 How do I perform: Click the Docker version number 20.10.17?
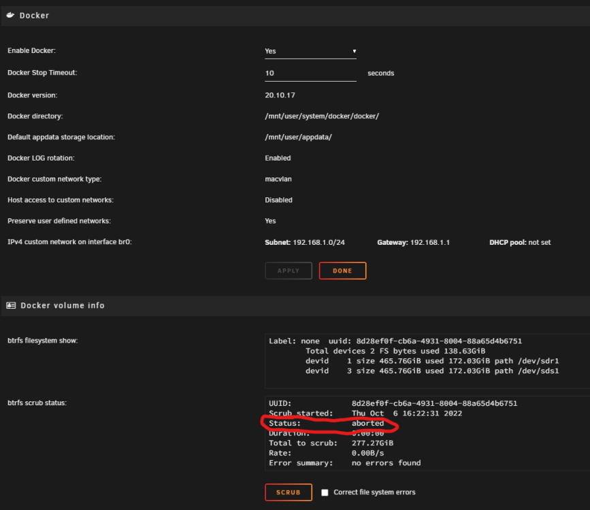point(280,95)
